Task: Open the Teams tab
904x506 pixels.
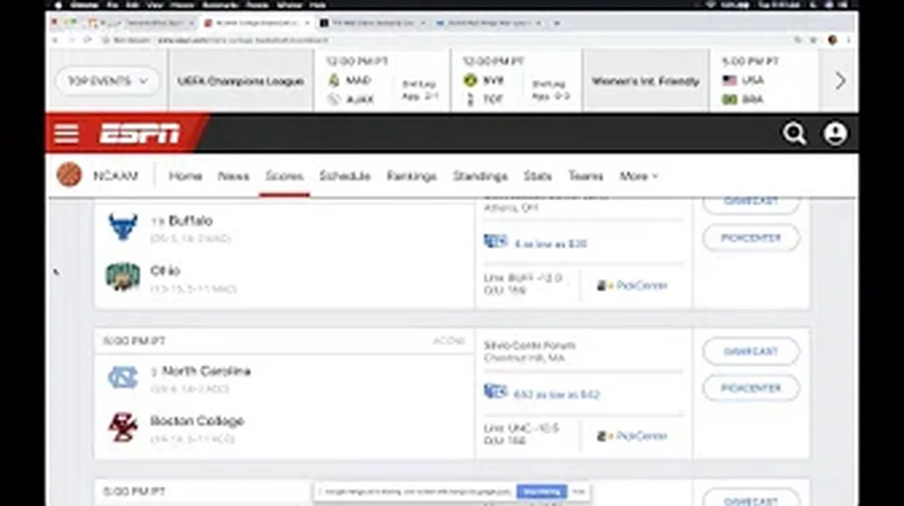Action: click(x=585, y=176)
